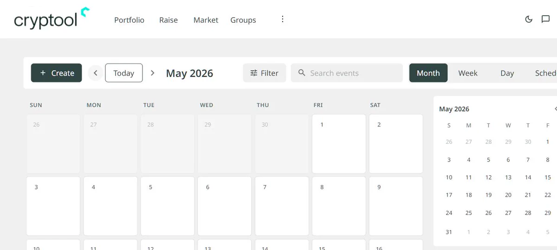Click May 2026 mini calendar title

(454, 109)
